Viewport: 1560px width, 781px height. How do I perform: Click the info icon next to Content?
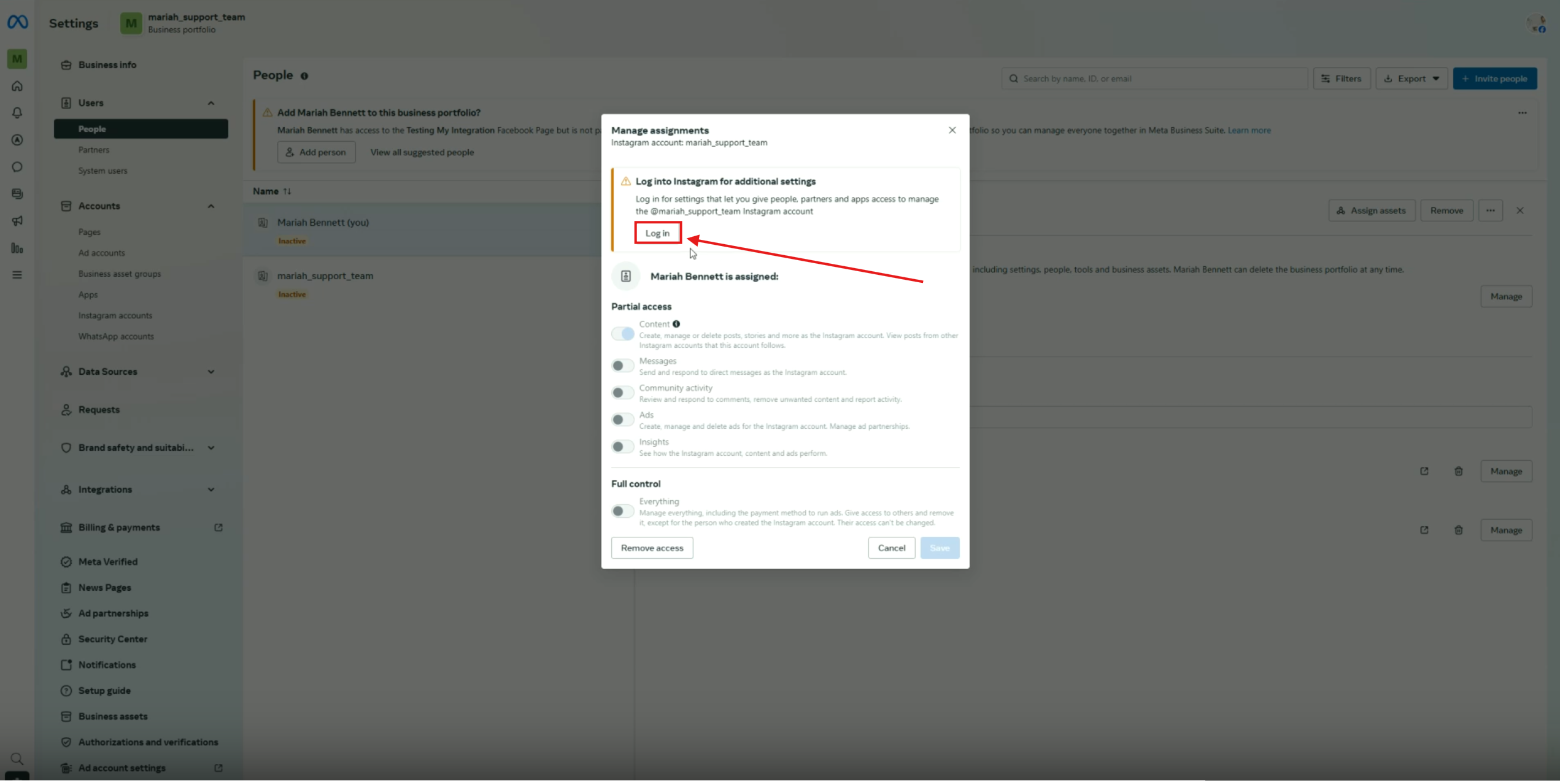[676, 324]
